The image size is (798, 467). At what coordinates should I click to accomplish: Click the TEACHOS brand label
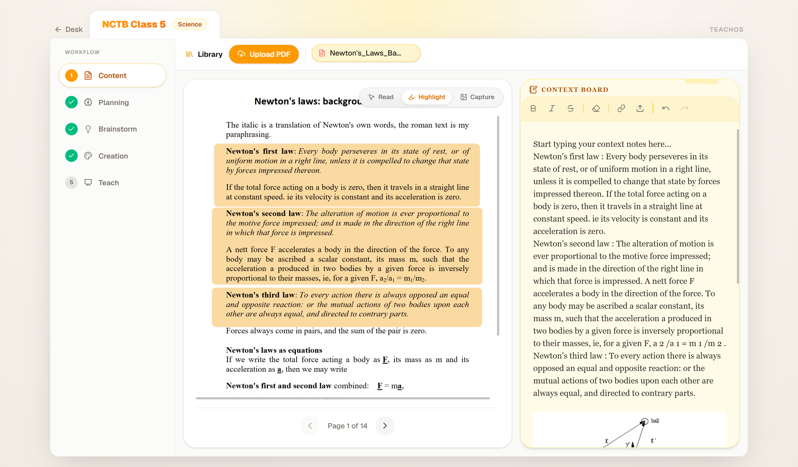726,29
